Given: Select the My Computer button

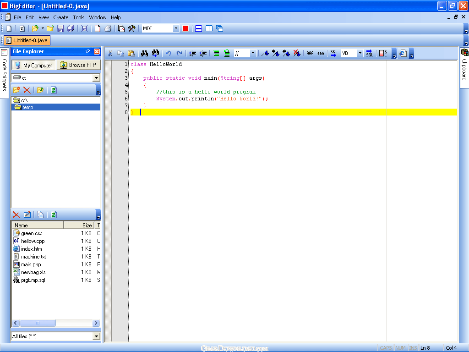Looking at the screenshot, I should point(34,65).
